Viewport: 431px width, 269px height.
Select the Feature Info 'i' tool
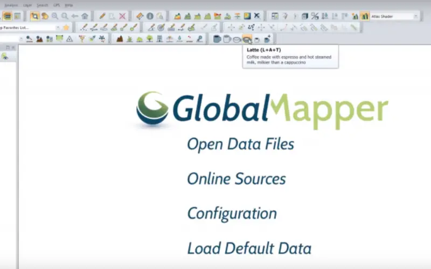click(150, 16)
